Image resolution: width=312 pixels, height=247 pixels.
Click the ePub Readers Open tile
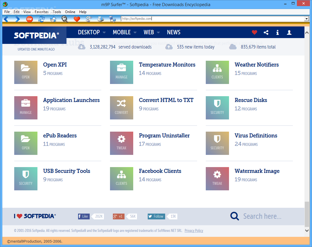(x=26, y=143)
